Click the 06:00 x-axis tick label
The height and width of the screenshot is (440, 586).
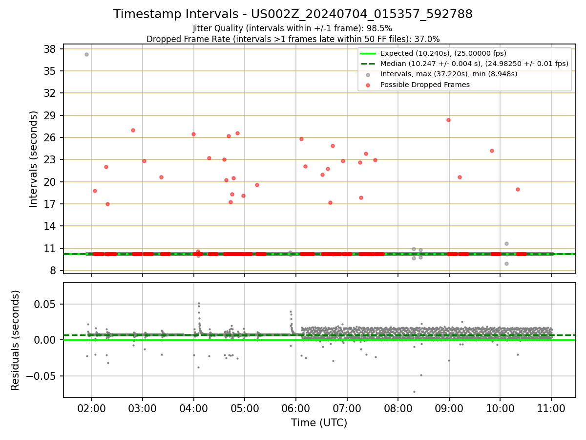(x=296, y=409)
